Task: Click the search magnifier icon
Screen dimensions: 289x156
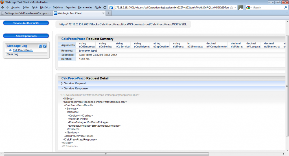Action: pyautogui.click(x=286, y=7)
